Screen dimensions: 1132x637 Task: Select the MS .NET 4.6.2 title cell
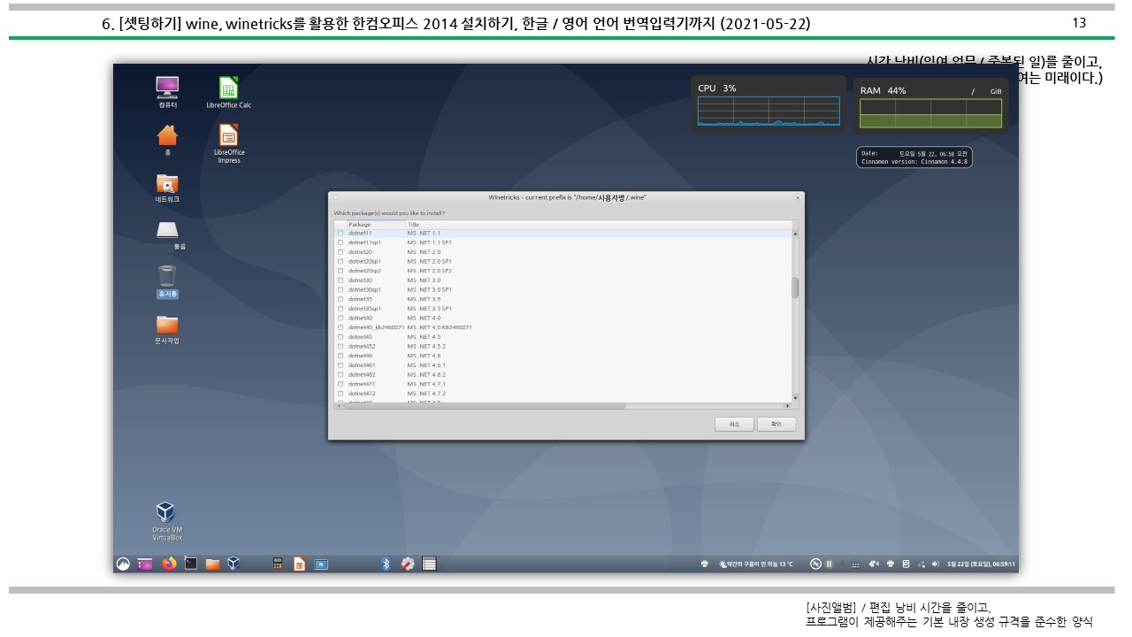click(x=426, y=374)
